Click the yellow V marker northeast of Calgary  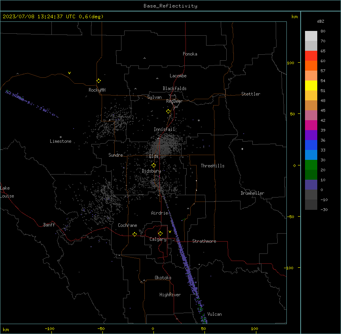coord(170,232)
